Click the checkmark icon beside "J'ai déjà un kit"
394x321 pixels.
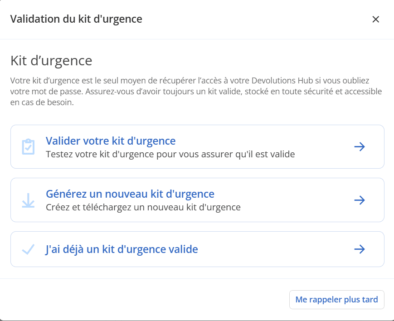click(x=28, y=248)
